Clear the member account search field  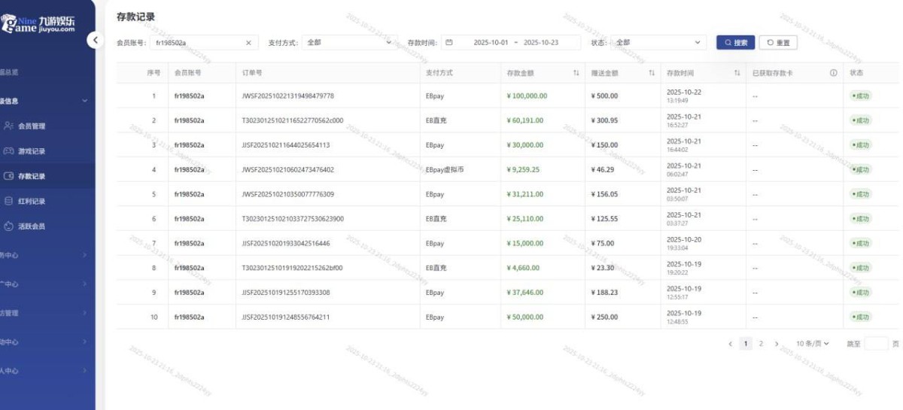pyautogui.click(x=248, y=43)
